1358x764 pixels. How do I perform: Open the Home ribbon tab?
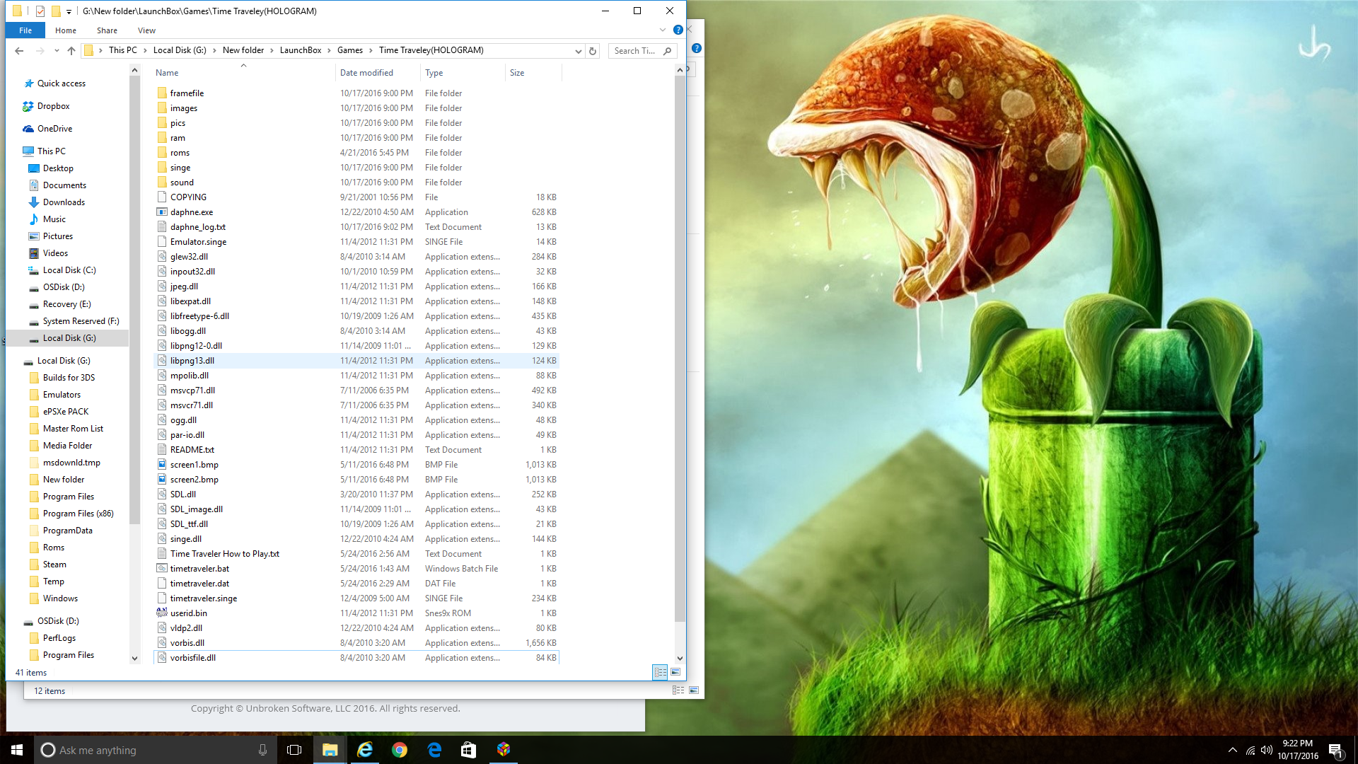click(x=66, y=30)
